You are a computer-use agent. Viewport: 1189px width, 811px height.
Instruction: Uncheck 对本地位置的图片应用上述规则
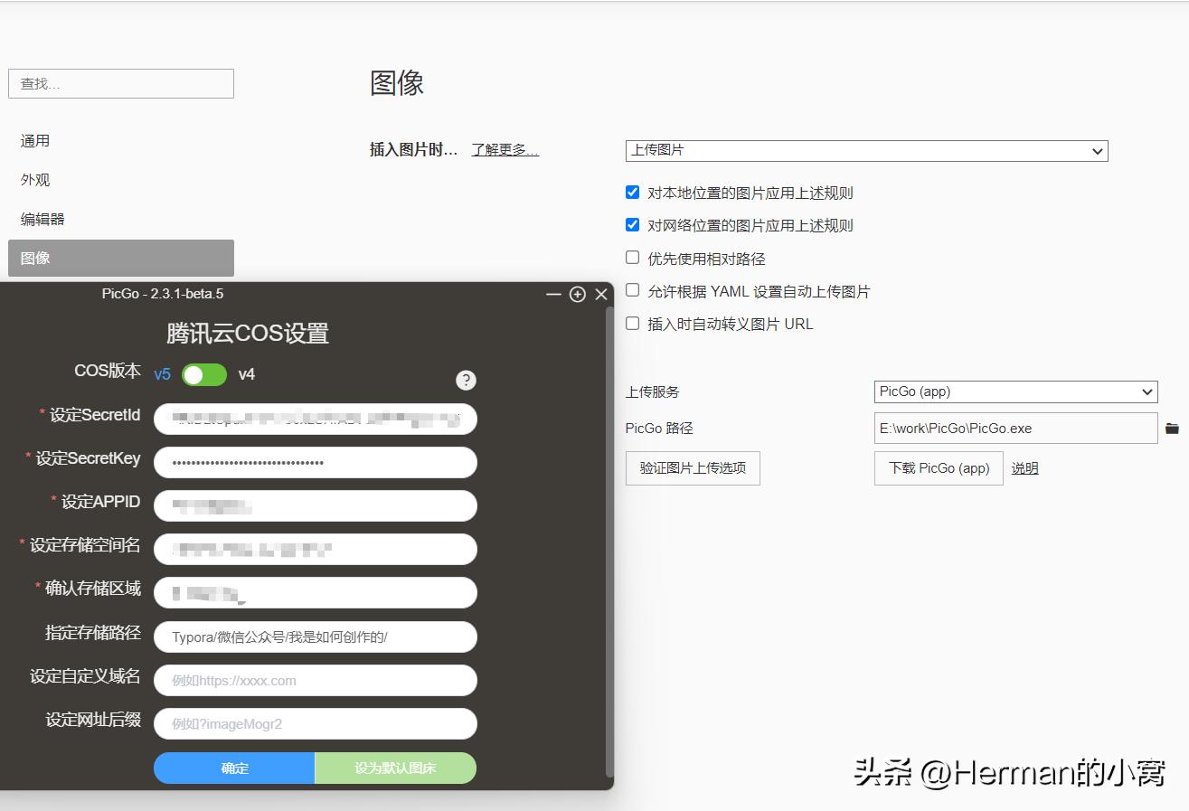pos(631,192)
